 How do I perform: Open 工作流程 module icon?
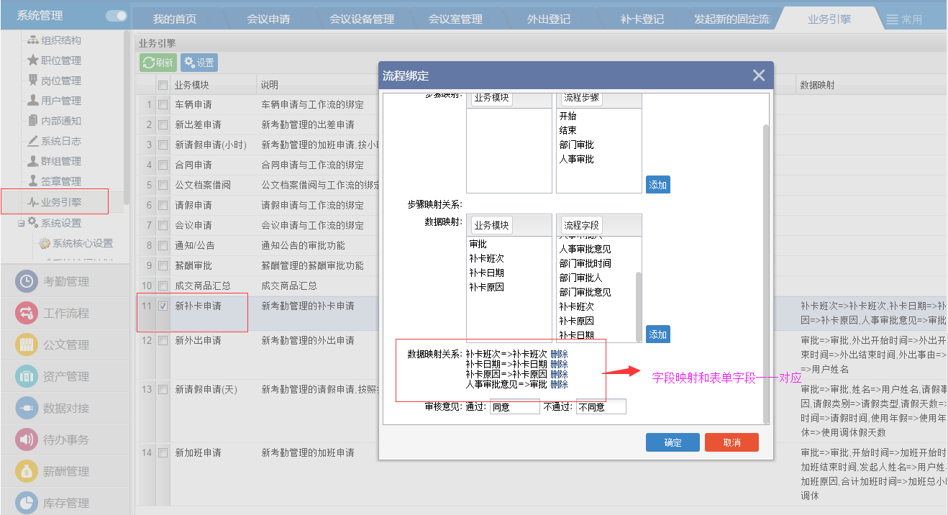[27, 313]
